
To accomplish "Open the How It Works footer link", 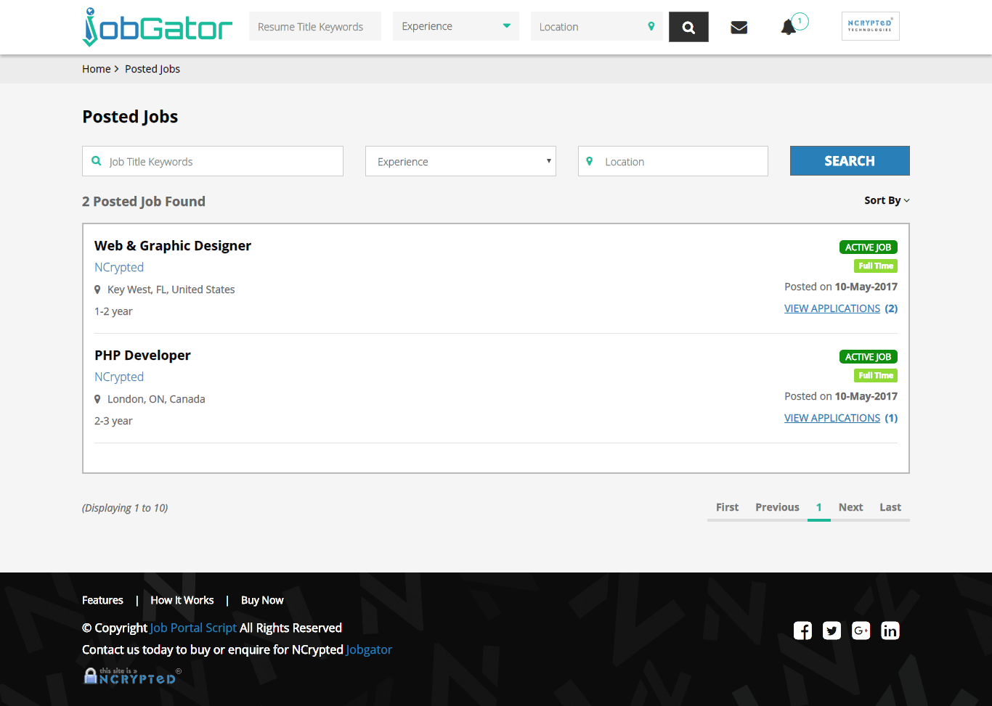I will 182,600.
